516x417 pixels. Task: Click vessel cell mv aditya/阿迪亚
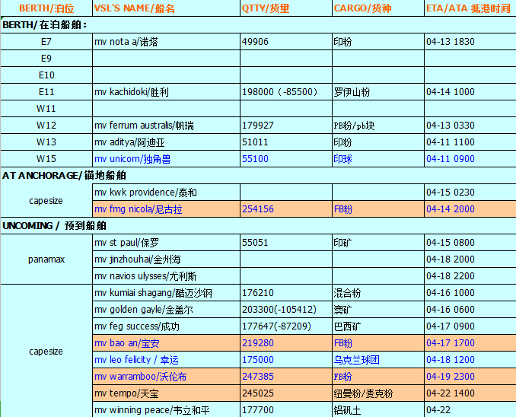pos(166,142)
